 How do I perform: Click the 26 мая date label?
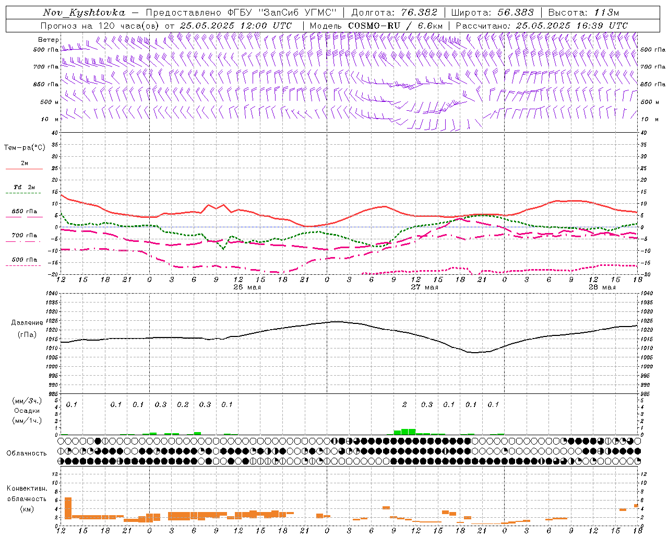pyautogui.click(x=247, y=287)
